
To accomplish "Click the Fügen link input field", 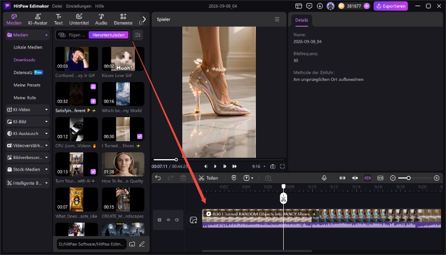I will [x=72, y=35].
